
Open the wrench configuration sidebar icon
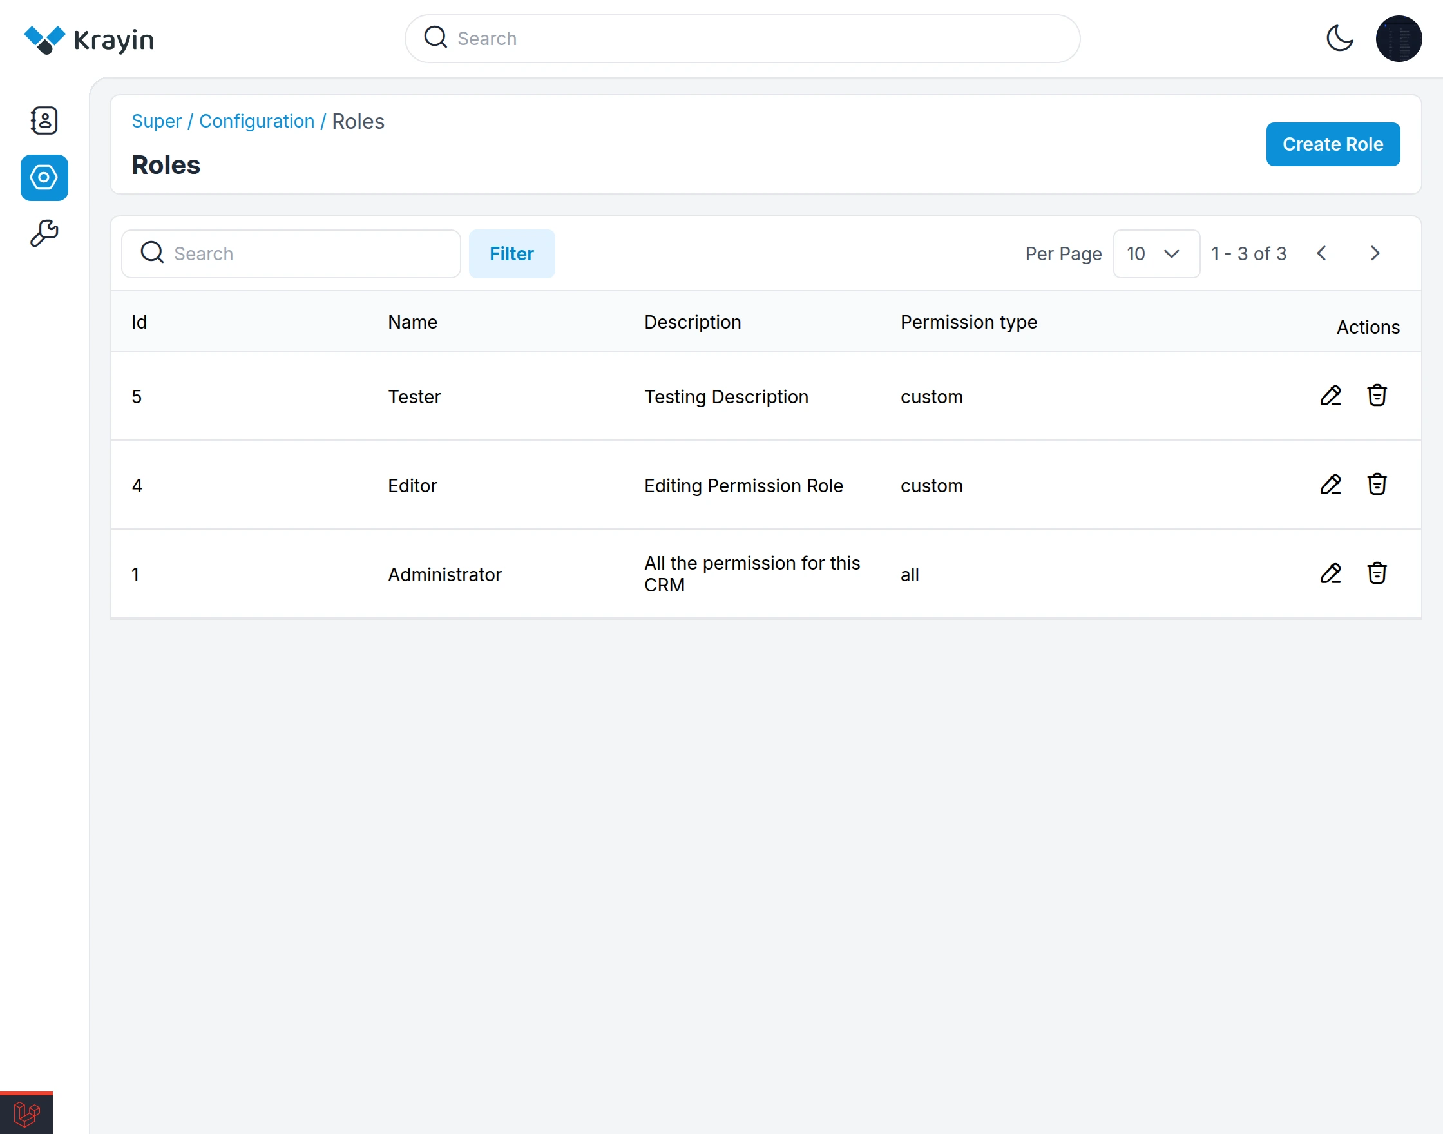(44, 234)
